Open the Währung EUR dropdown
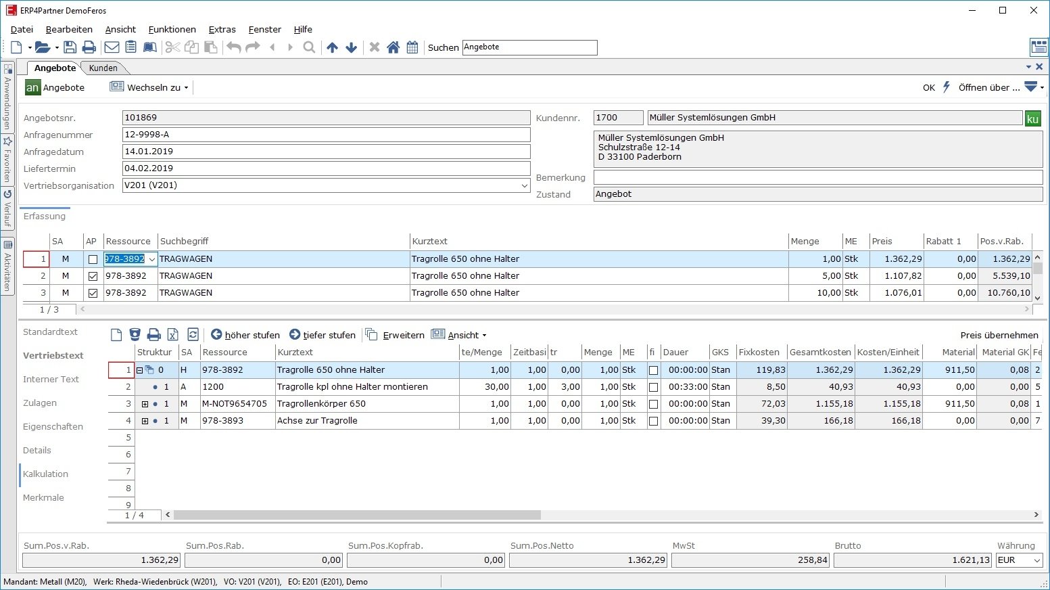The image size is (1050, 590). pos(1036,560)
